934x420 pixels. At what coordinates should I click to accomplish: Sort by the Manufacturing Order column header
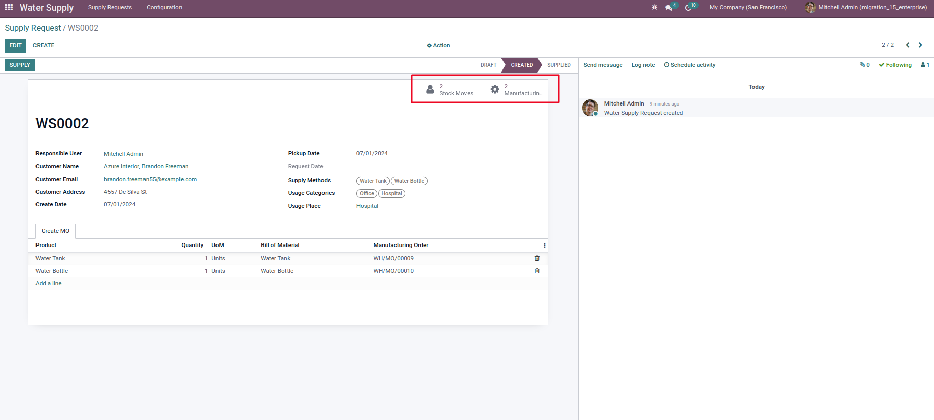(401, 245)
